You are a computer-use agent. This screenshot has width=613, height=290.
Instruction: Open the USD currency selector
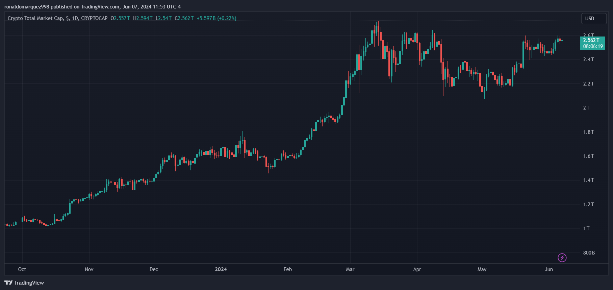tap(593, 19)
